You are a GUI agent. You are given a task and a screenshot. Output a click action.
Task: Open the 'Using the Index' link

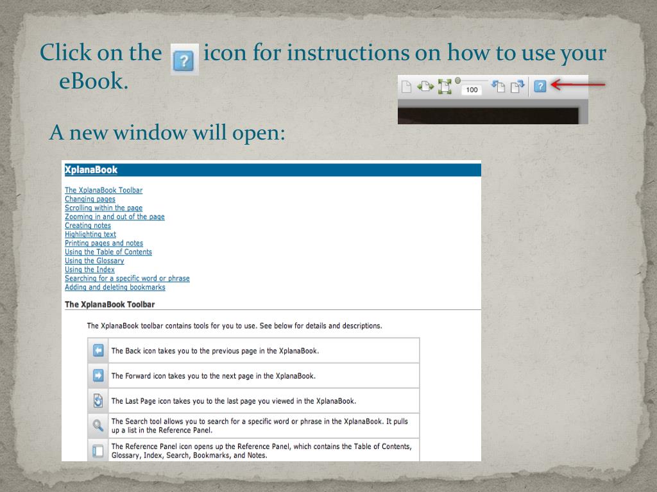[x=90, y=270]
